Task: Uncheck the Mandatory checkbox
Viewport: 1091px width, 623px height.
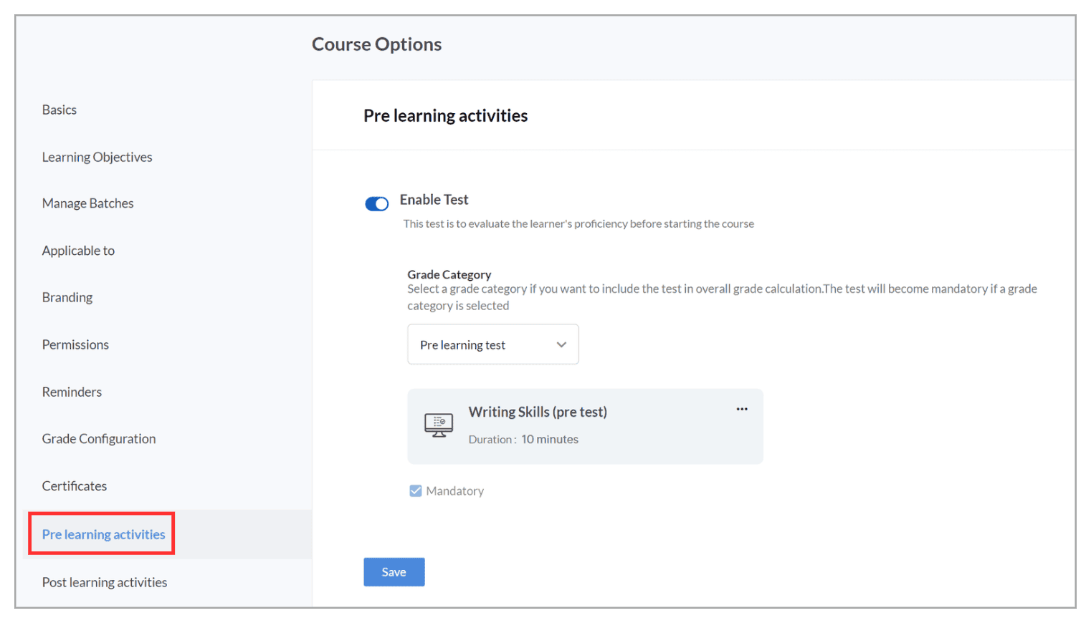Action: [416, 491]
